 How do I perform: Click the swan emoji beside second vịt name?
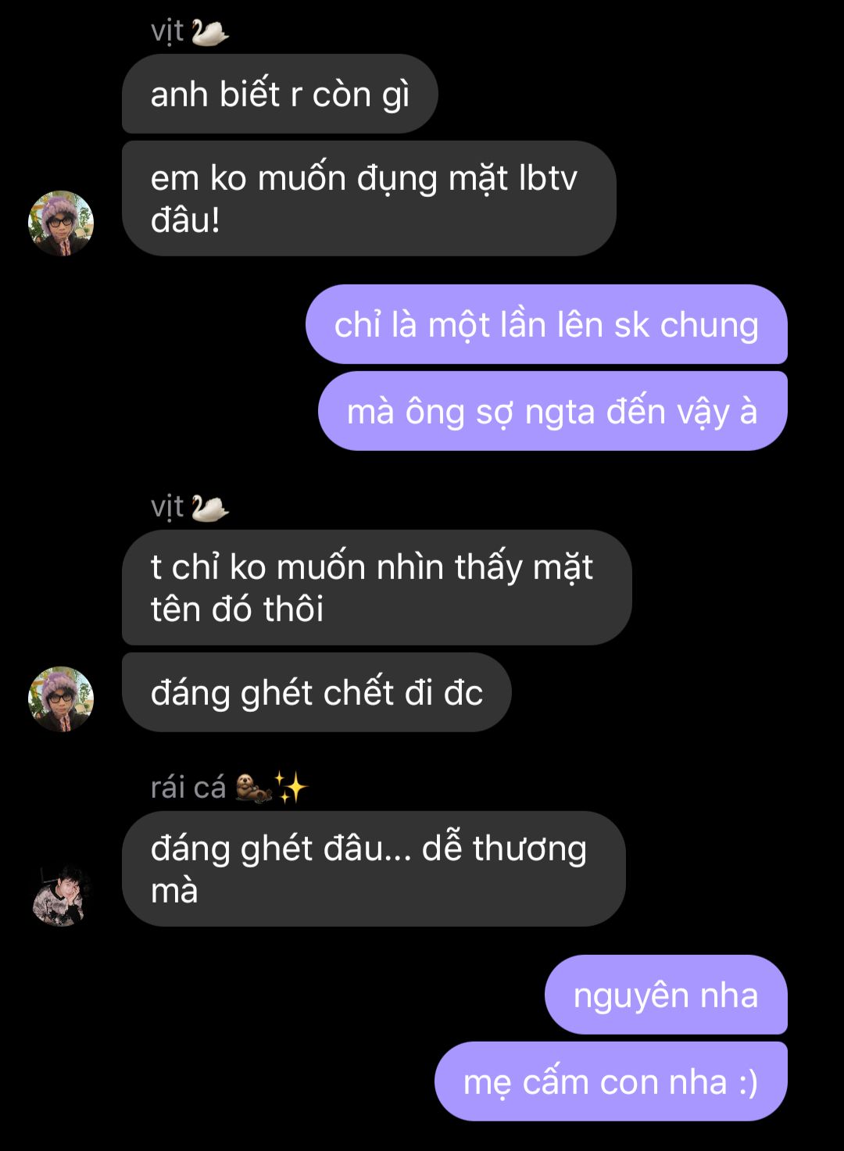point(209,508)
